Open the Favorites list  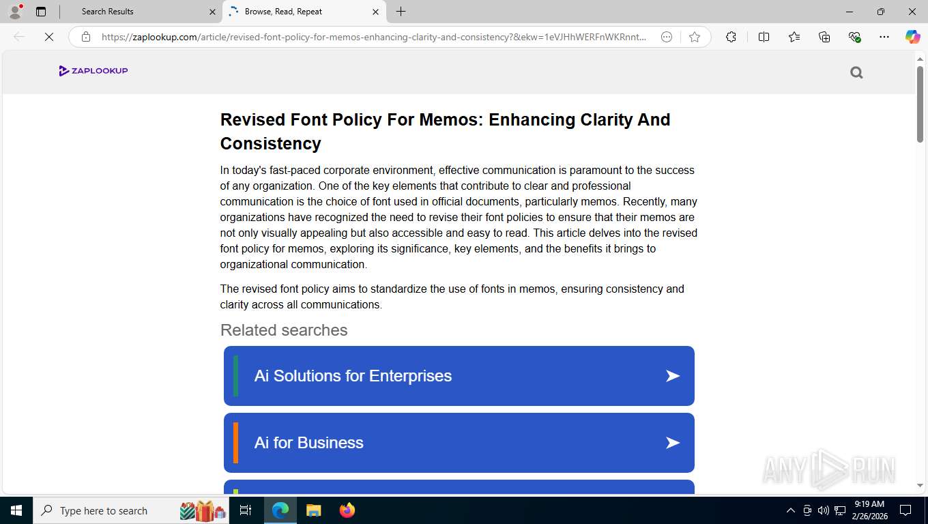click(x=794, y=37)
